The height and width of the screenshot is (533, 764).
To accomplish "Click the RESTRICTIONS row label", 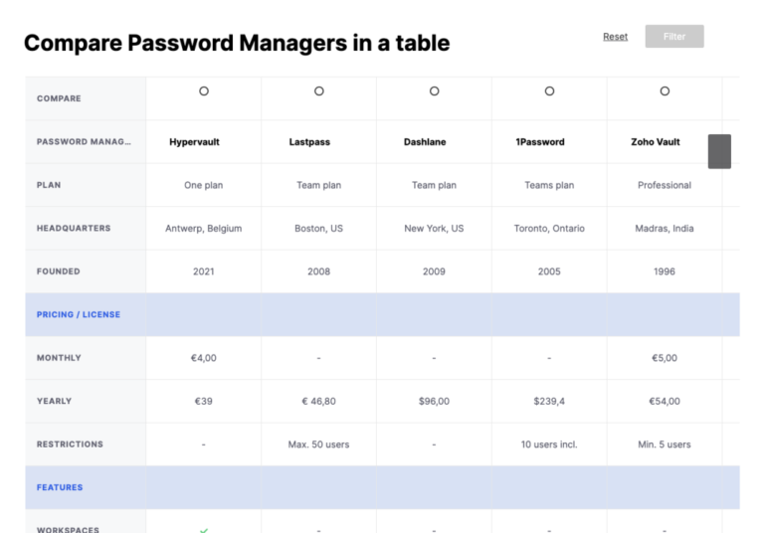I will [x=70, y=444].
